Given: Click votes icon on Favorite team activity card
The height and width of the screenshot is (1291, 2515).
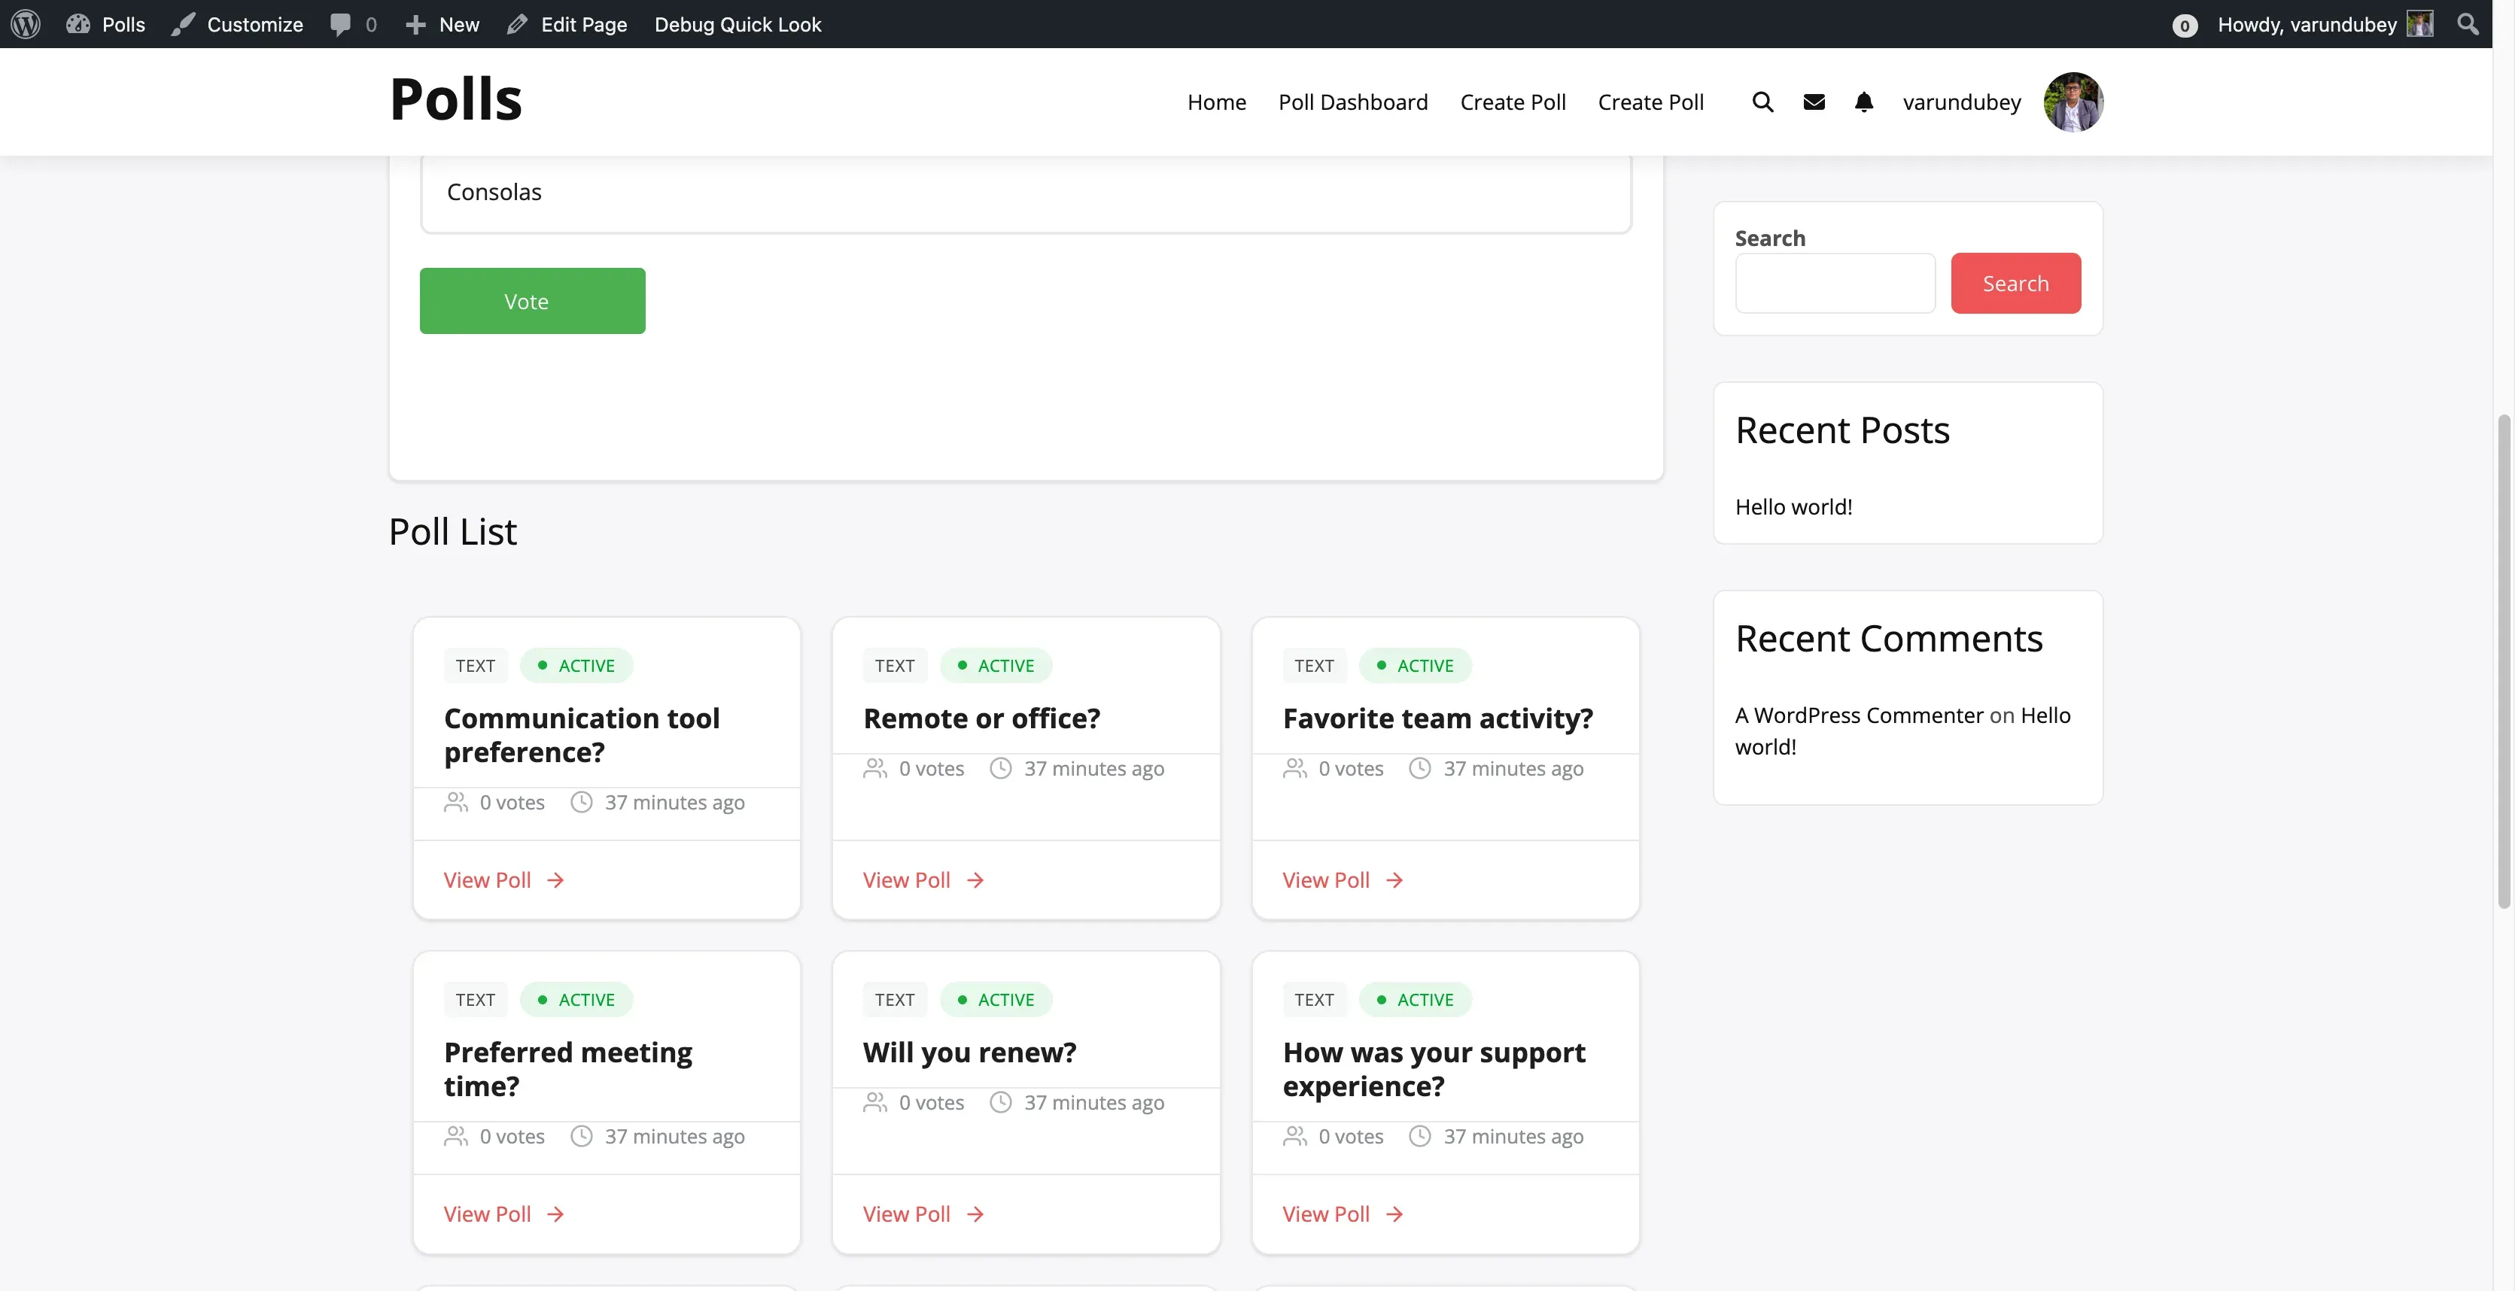Looking at the screenshot, I should point(1294,768).
